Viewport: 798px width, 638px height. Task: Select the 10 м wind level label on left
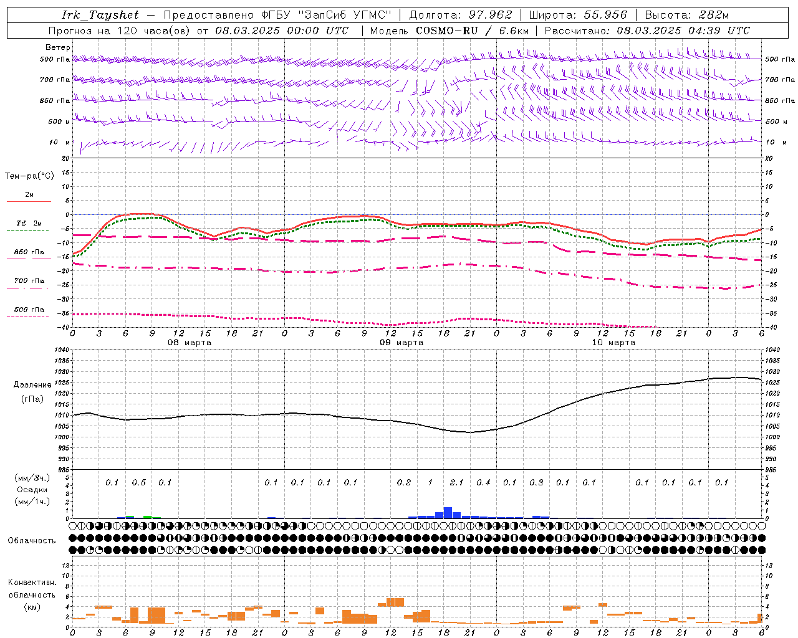pyautogui.click(x=59, y=142)
